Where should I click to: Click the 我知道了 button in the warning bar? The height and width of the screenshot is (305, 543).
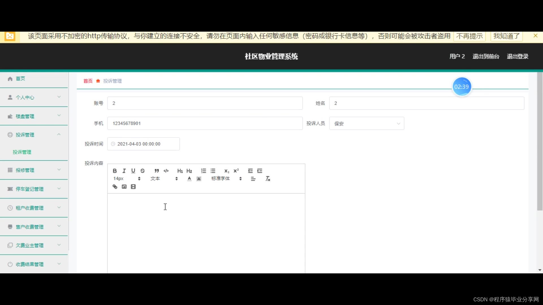click(x=506, y=36)
